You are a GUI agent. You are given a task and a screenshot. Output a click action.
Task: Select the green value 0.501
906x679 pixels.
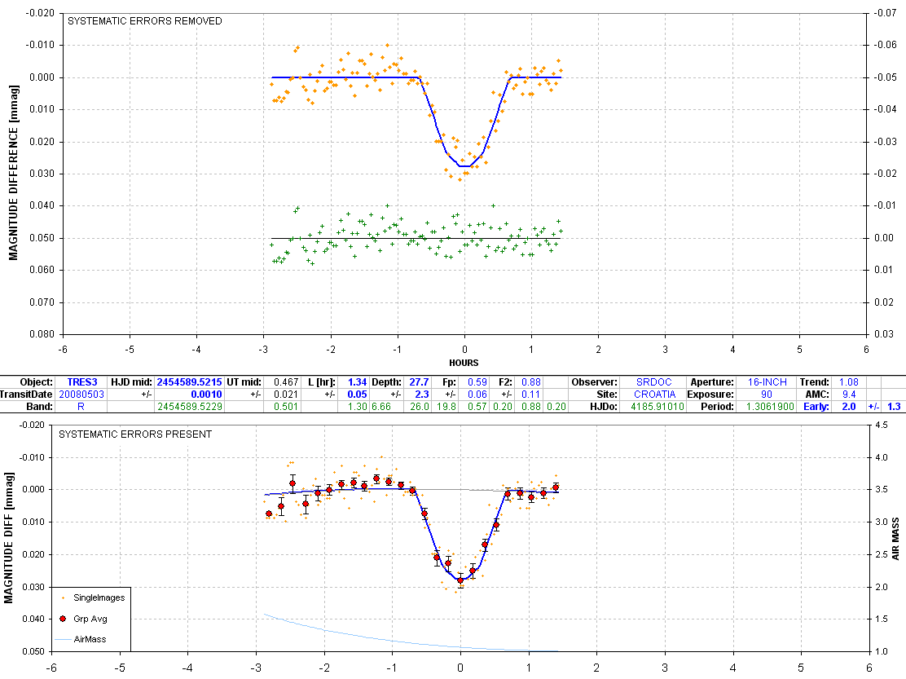pos(286,406)
